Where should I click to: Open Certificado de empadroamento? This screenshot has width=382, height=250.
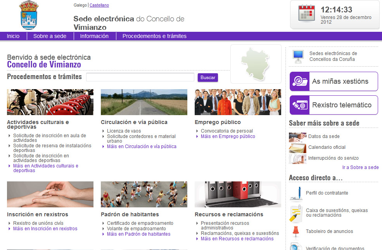click(140, 223)
